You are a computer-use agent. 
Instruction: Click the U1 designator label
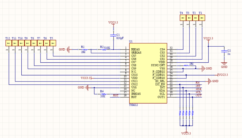click(x=131, y=42)
